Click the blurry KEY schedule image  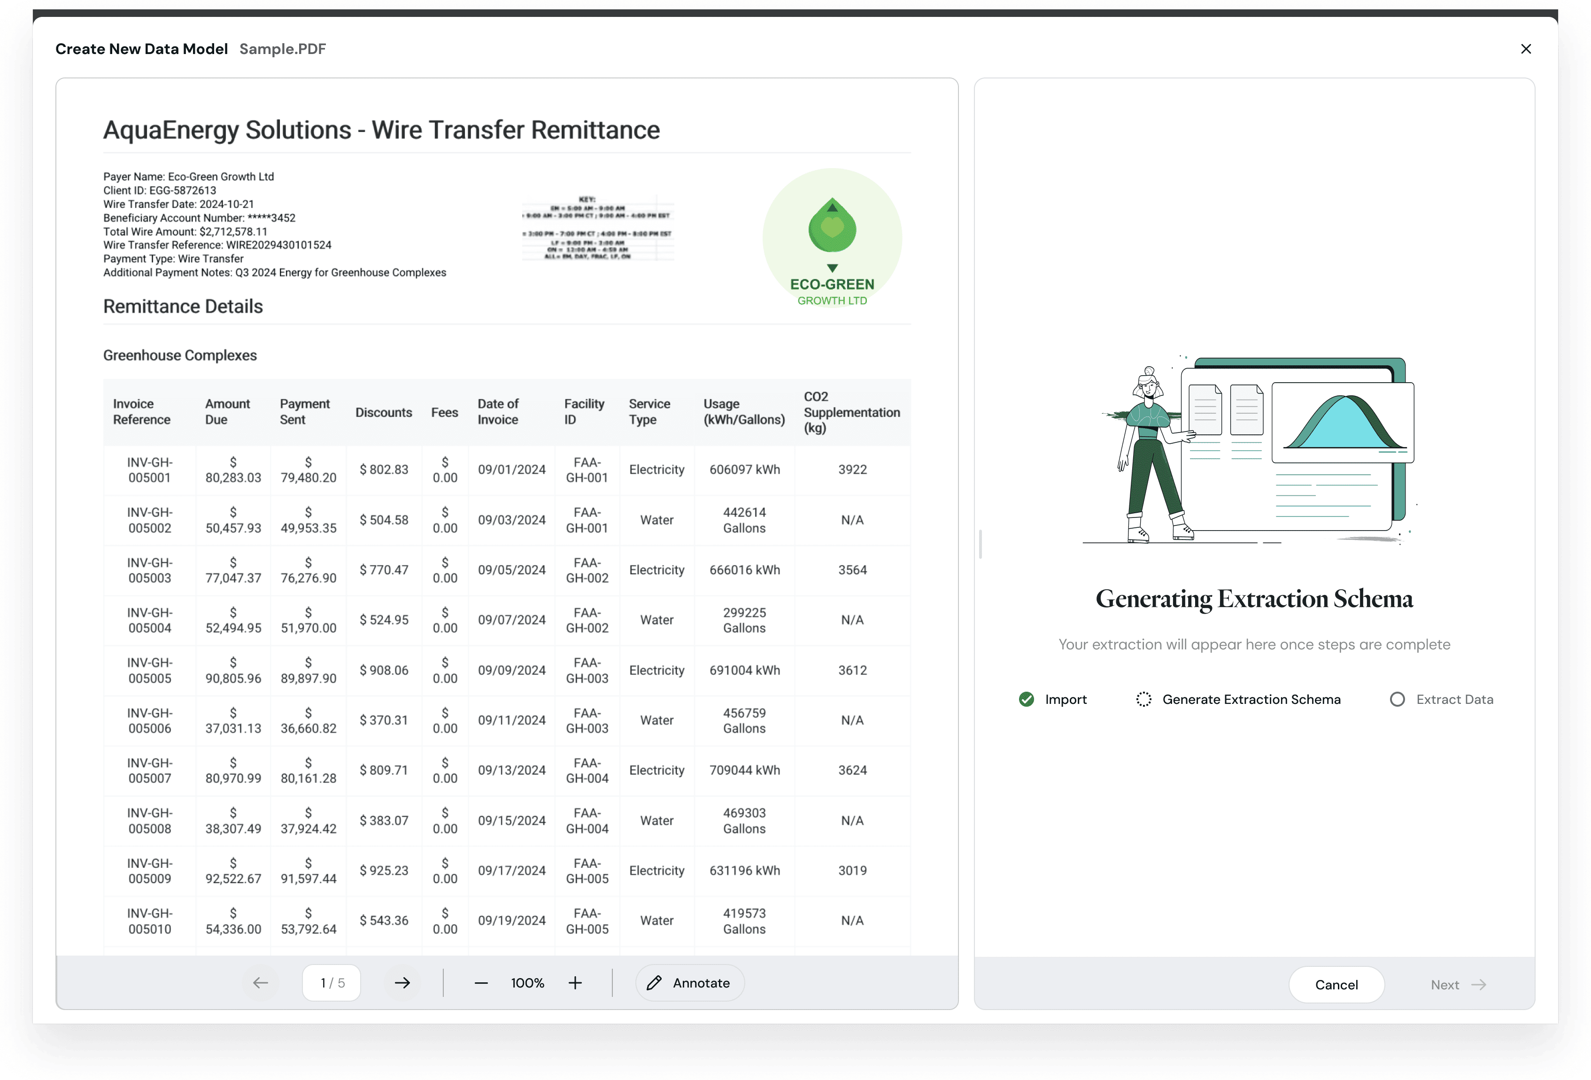(x=598, y=229)
